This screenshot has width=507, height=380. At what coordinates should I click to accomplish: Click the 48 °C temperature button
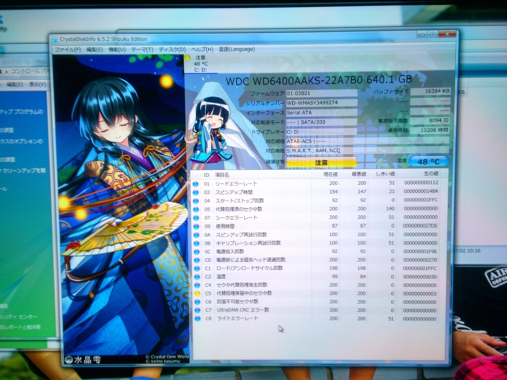[428, 162]
